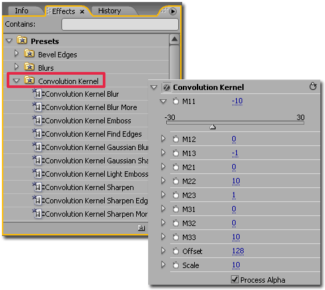This screenshot has width=325, height=290.
Task: Choose Convolution Kernel Sharpen More preset icon
Action: (37, 214)
